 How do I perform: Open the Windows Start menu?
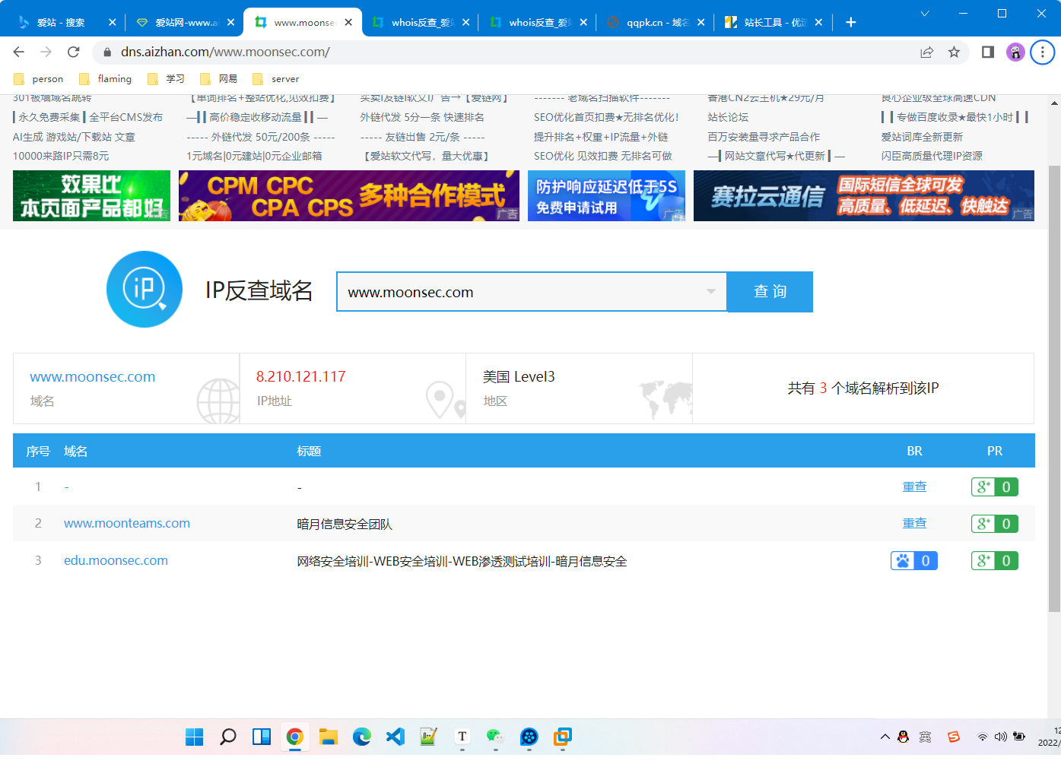(x=195, y=737)
